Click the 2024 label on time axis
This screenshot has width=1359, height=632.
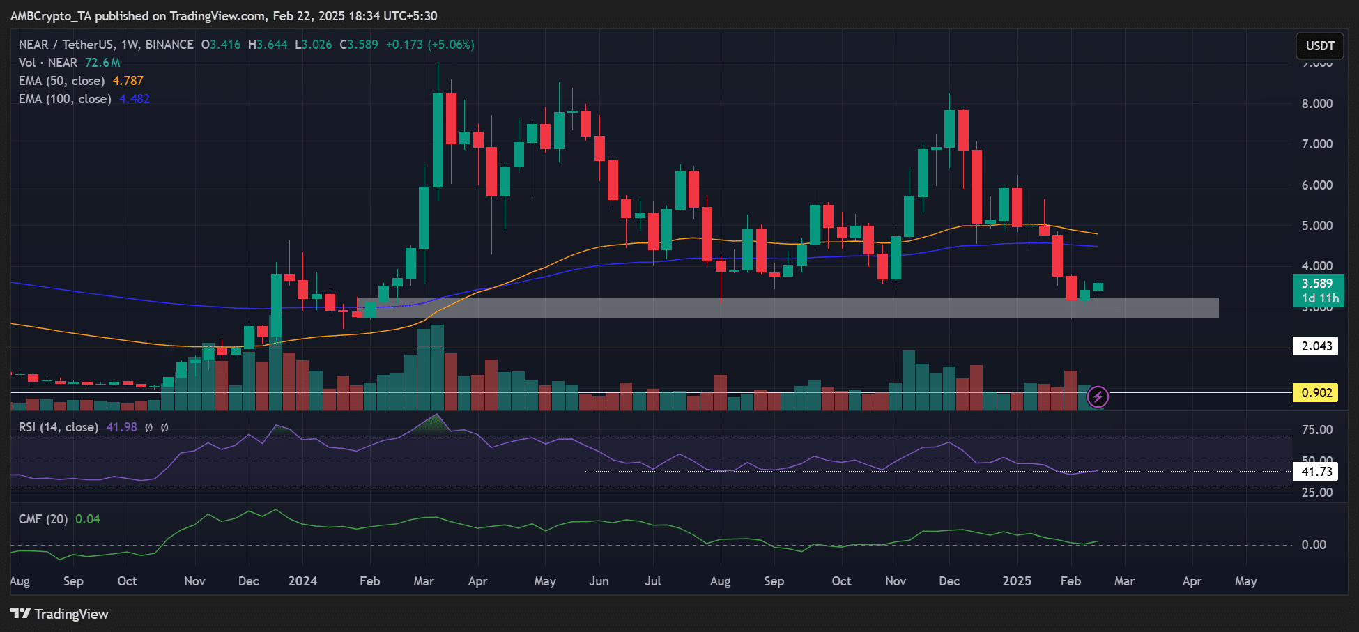tap(302, 581)
